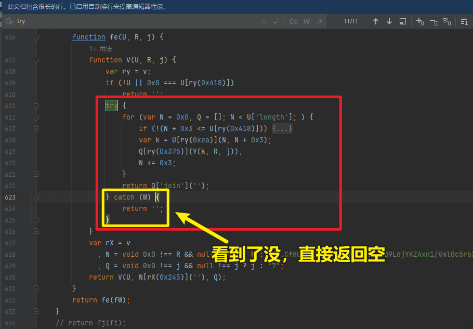This screenshot has height=329, width=473.
Task: Add selection for next occurrence
Action: [x=420, y=21]
